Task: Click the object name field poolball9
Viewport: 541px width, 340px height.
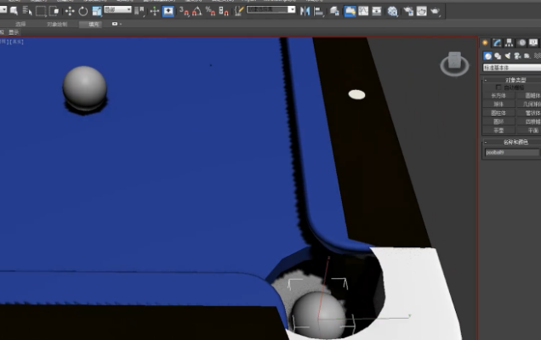Action: coord(510,153)
